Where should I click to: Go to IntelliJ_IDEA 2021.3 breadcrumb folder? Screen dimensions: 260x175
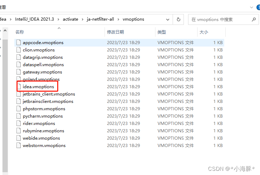34,19
